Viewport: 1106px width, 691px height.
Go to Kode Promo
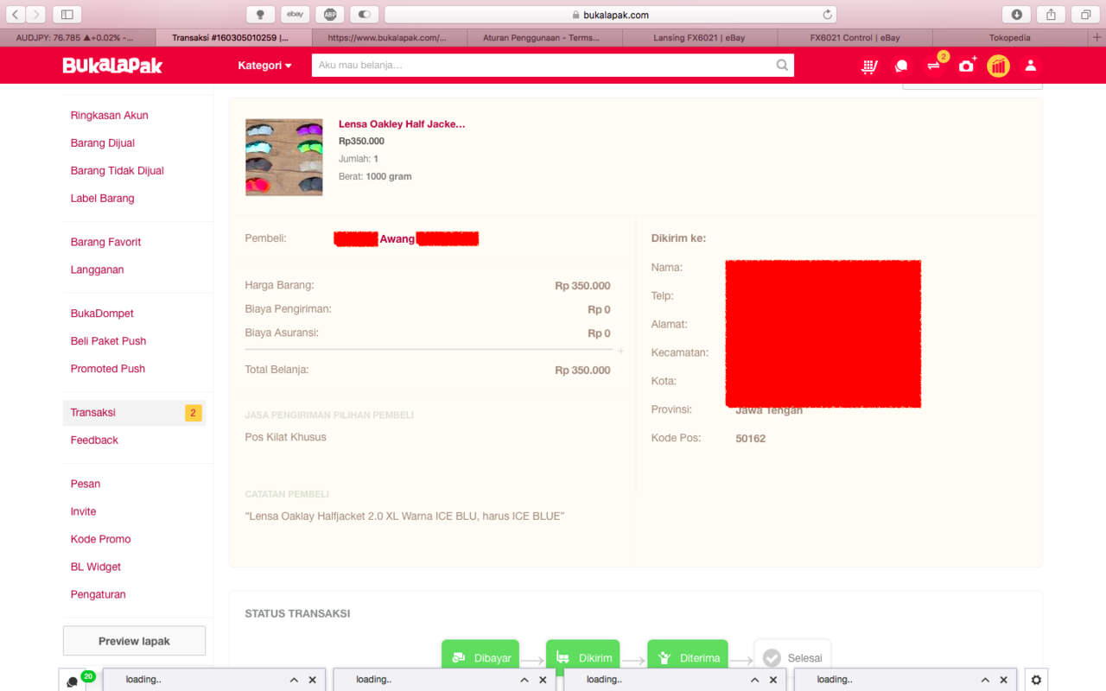(x=100, y=539)
